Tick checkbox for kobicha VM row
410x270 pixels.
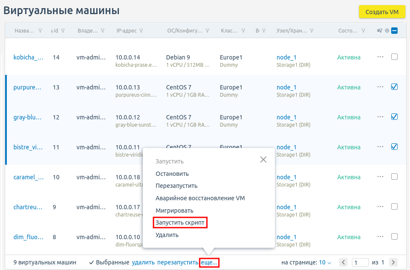point(394,57)
